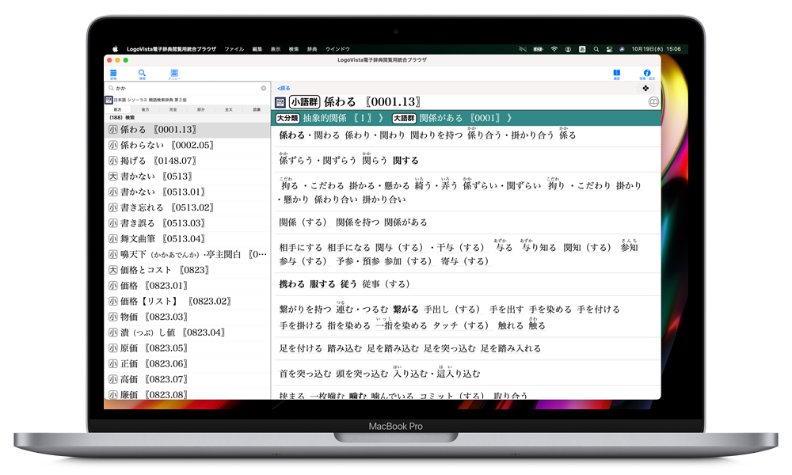Click the thesaurus dictionary cover icon

[x=109, y=100]
